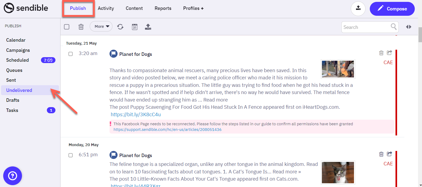
Task: Click the vertical scrollbar thumb
Action: 420,35
